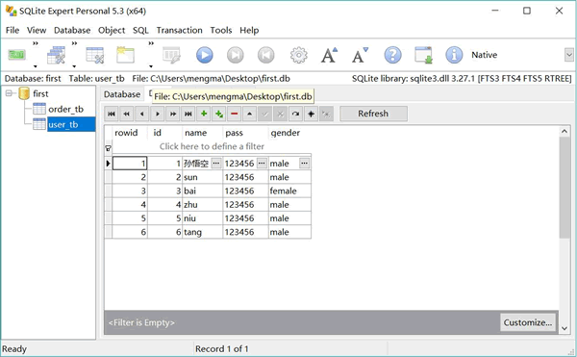Insert a new record with the green plus
This screenshot has height=357, width=577.
pyautogui.click(x=204, y=114)
